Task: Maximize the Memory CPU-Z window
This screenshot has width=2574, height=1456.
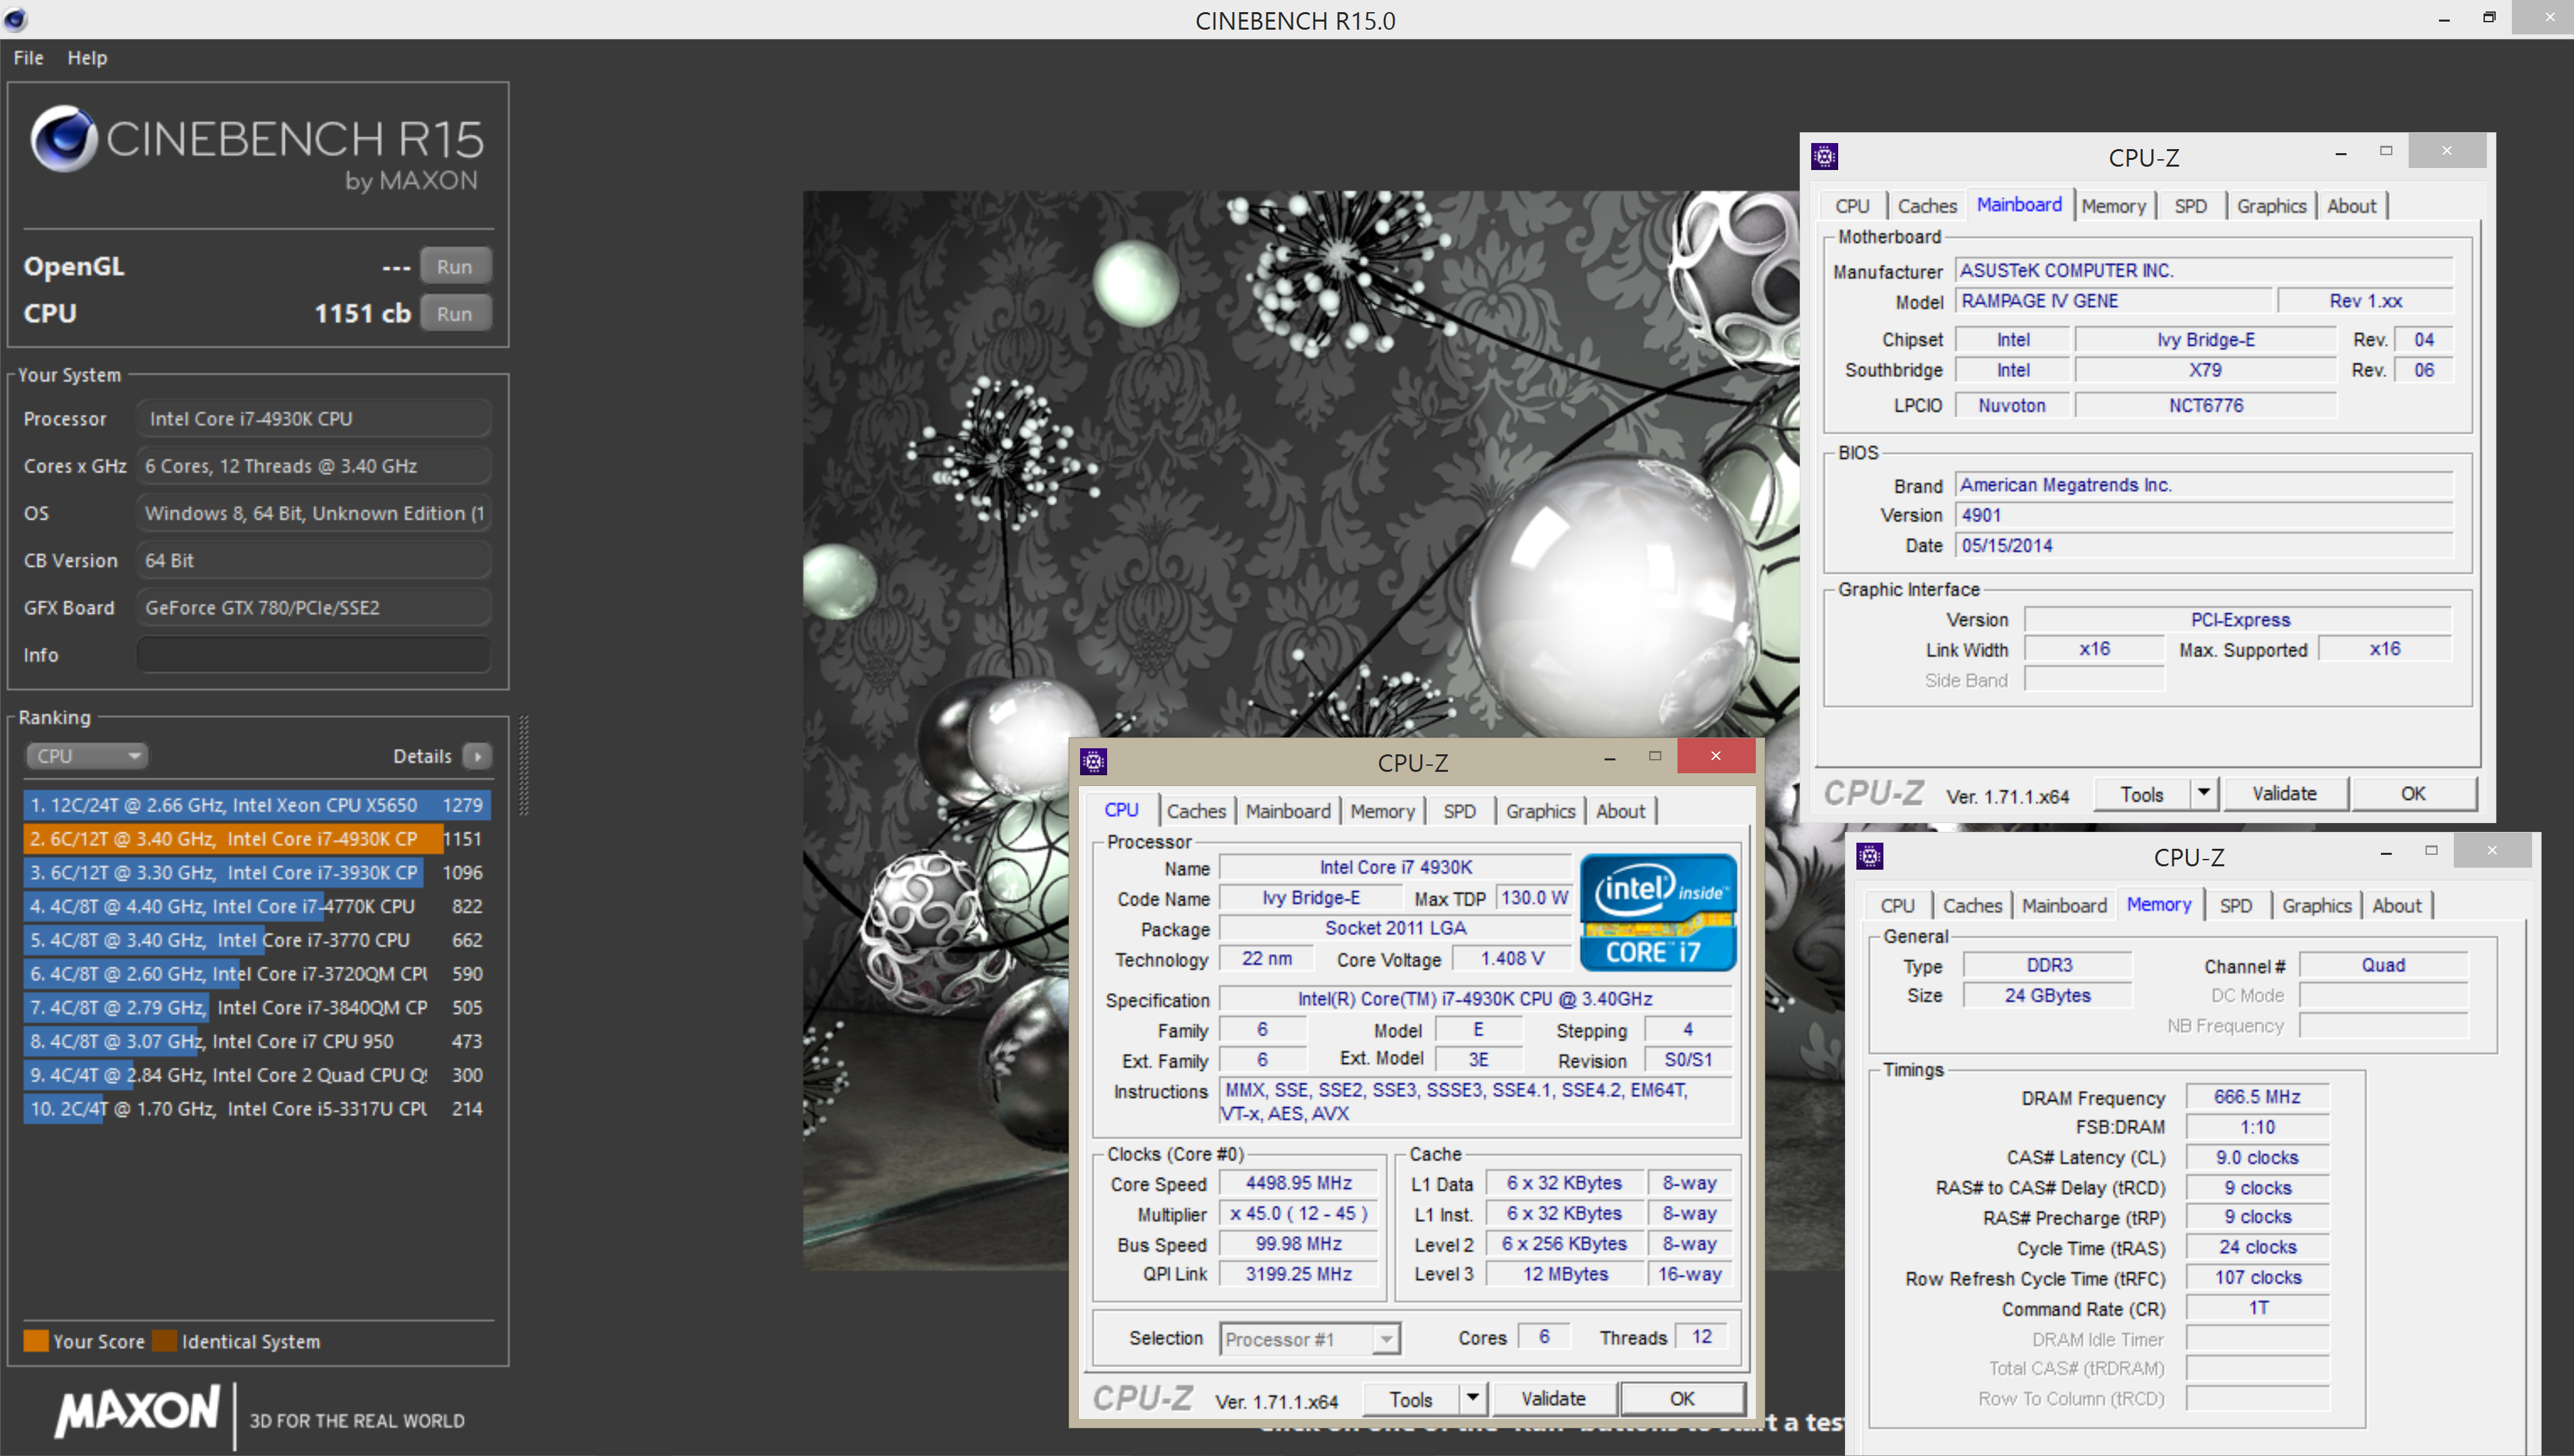Action: [2431, 850]
